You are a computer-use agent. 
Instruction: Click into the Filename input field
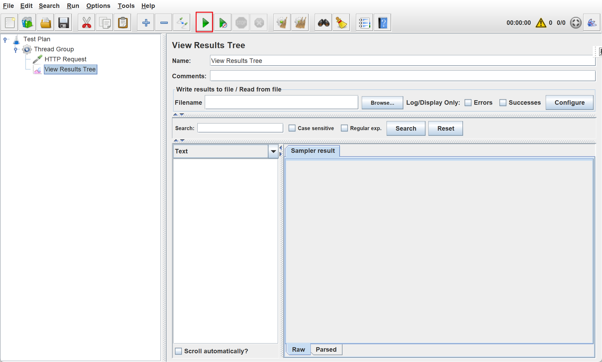click(x=281, y=103)
